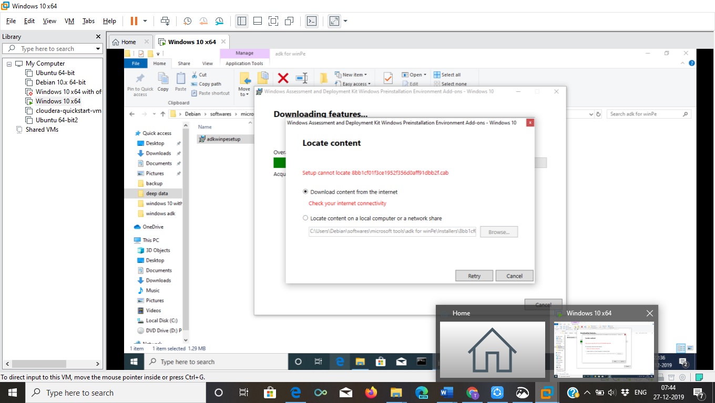This screenshot has height=403, width=715.
Task: Enter full screen mode icon
Action: [273, 21]
